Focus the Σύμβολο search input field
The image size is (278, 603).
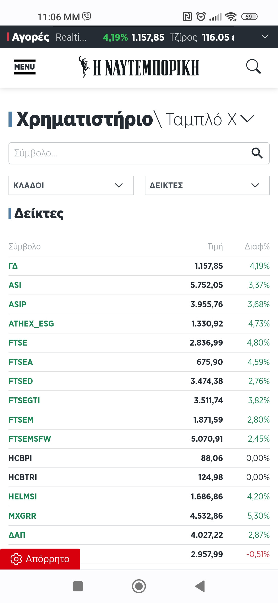pos(129,153)
